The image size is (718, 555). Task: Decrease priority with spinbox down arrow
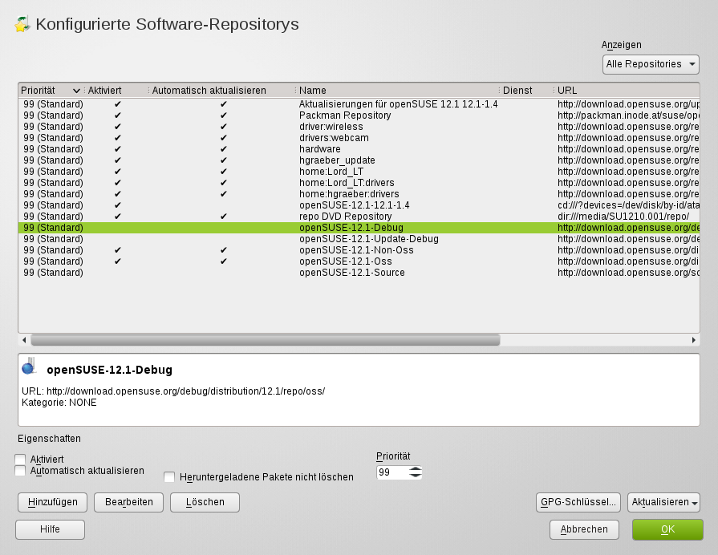(416, 476)
